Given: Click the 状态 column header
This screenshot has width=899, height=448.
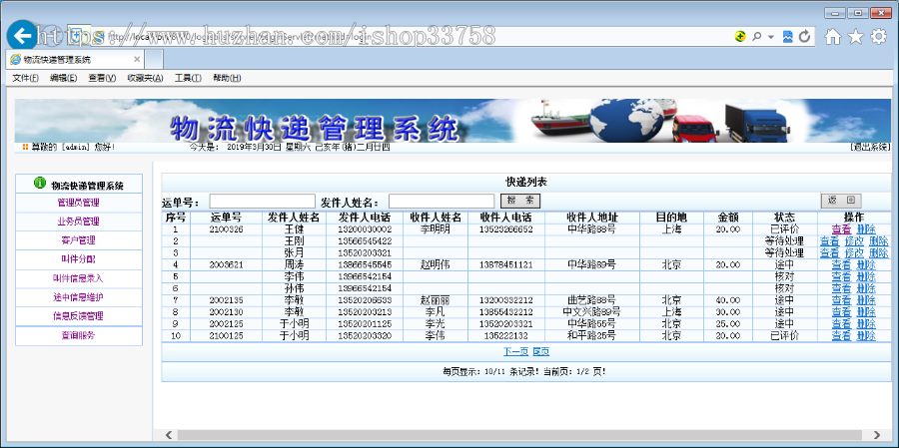Looking at the screenshot, I should [x=784, y=218].
